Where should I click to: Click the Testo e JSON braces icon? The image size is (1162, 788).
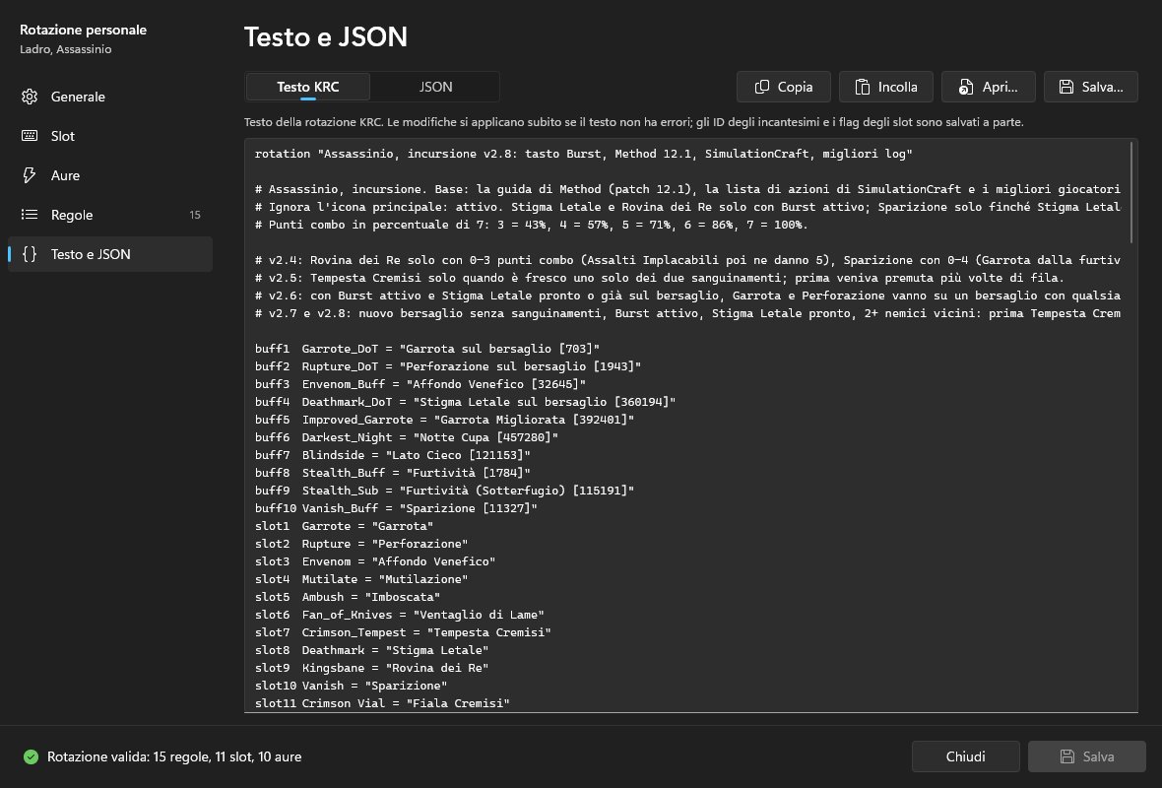[30, 253]
